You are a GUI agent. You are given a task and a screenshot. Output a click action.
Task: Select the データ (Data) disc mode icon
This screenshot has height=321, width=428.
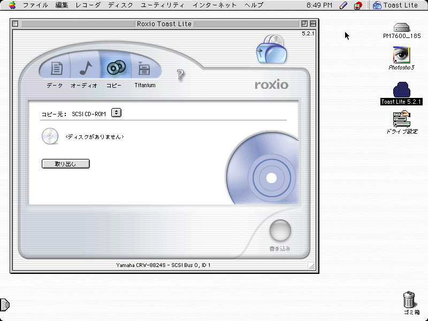point(57,68)
